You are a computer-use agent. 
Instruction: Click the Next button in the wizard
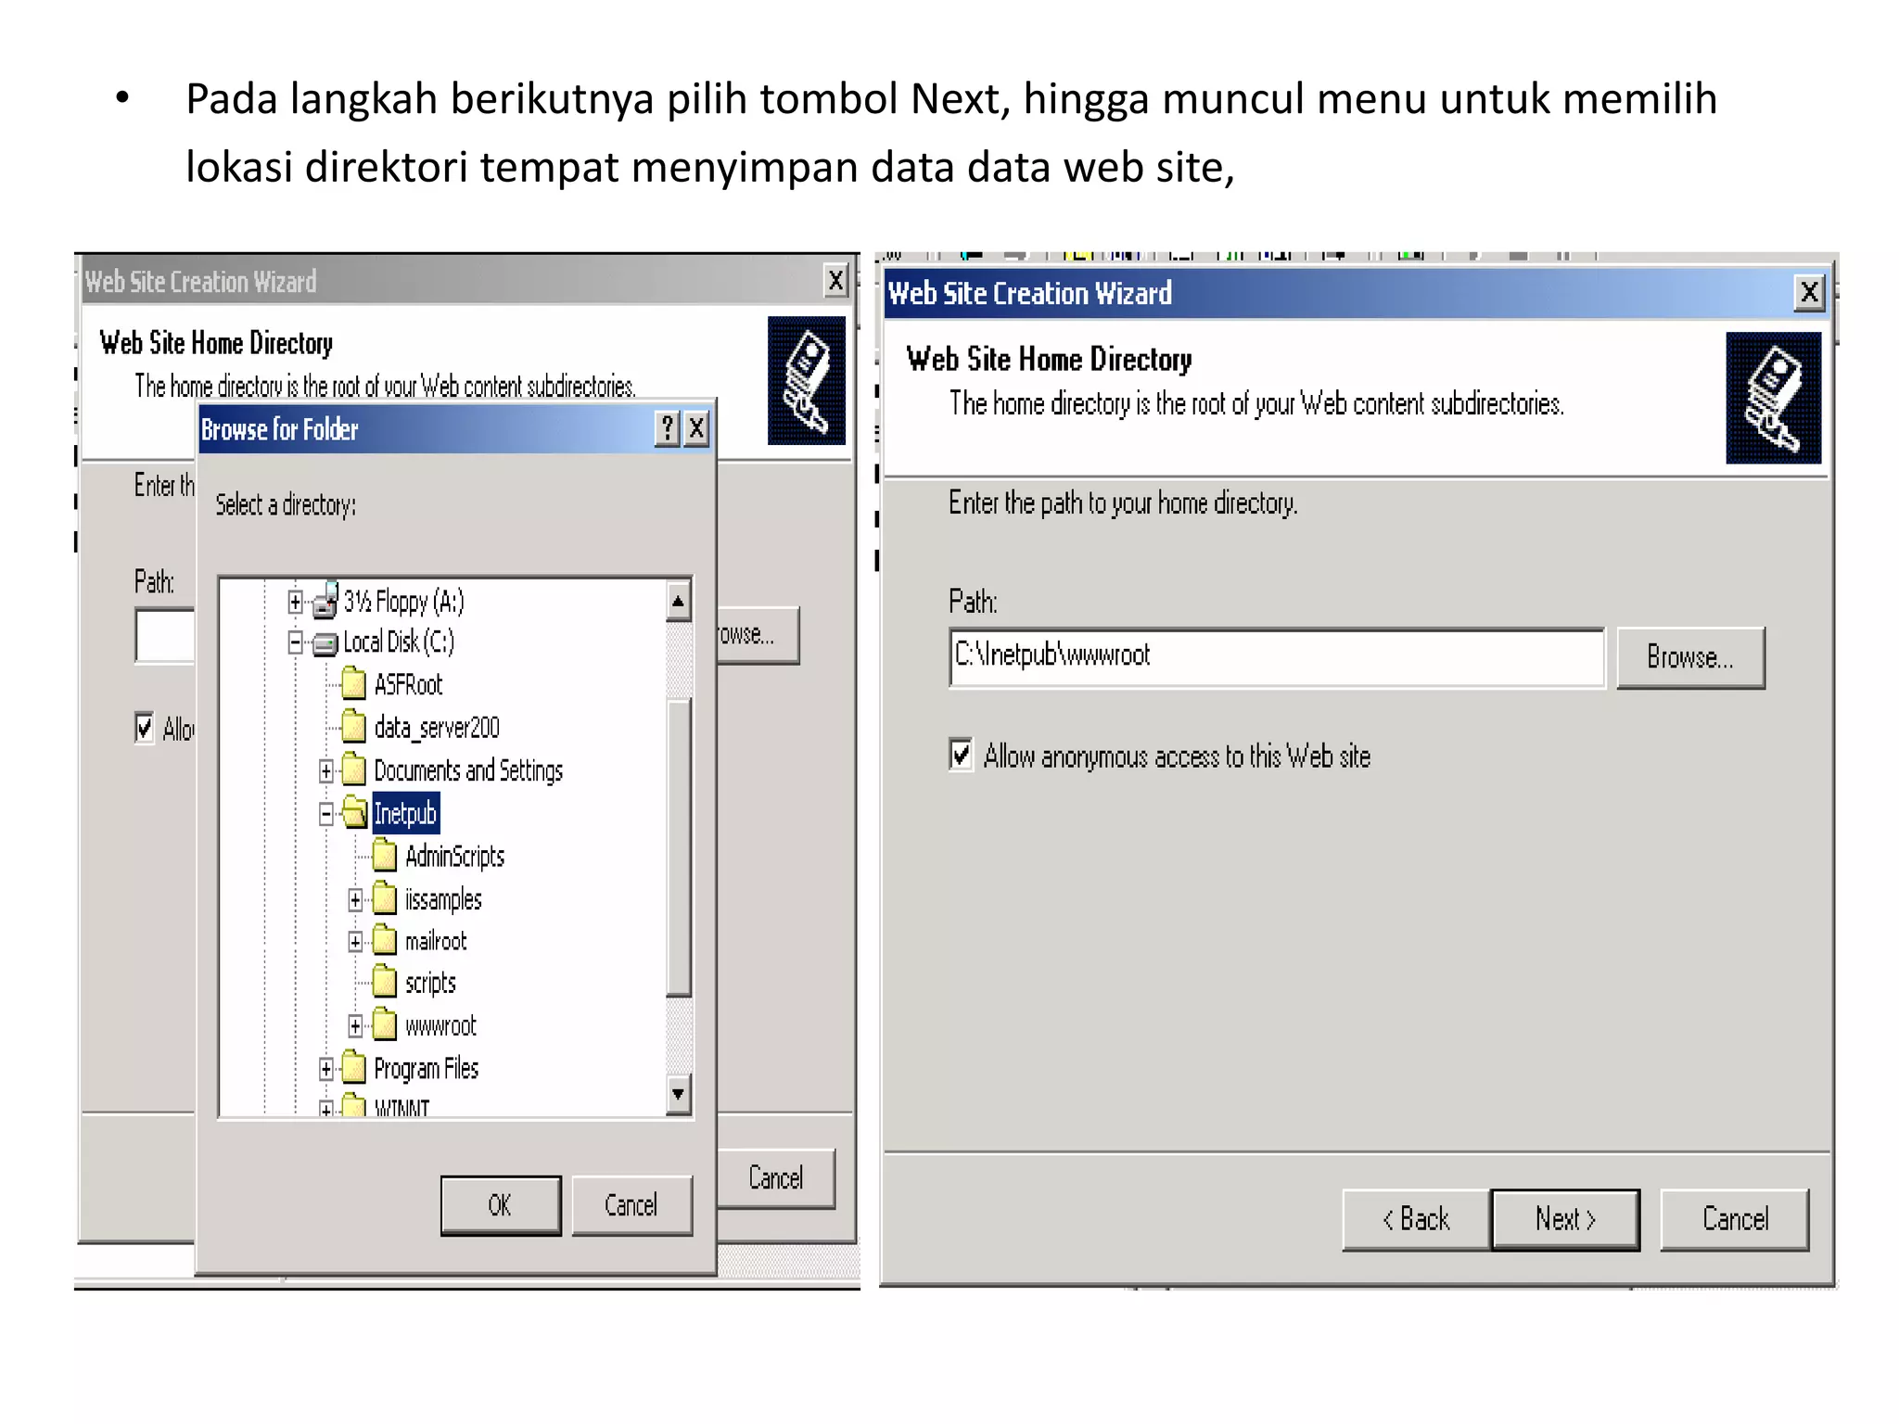point(1565,1219)
